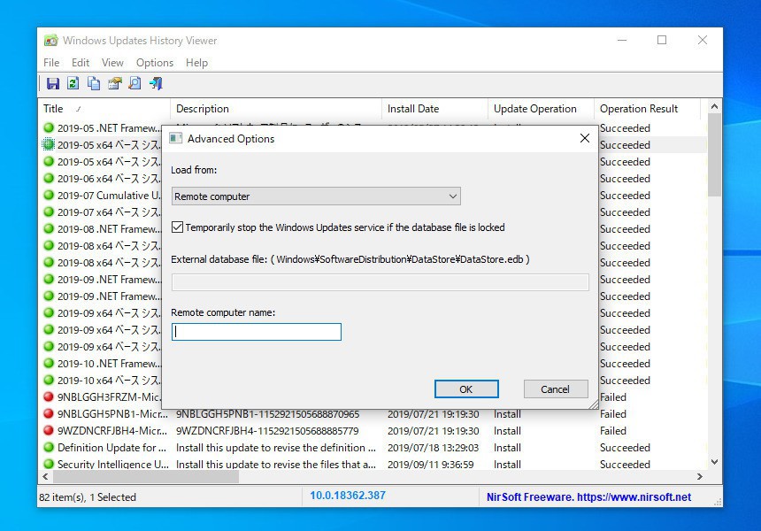
Task: Close the Advanced Options dialog with X
Action: click(584, 139)
